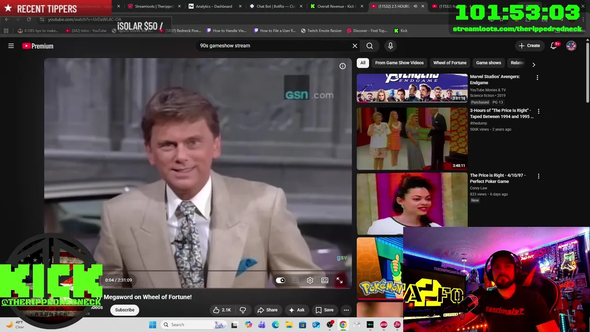The image size is (590, 332).
Task: Open the notifications bell
Action: coord(555,46)
